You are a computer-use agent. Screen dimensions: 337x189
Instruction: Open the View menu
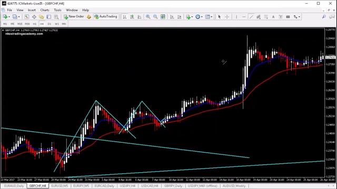[x=20, y=10]
